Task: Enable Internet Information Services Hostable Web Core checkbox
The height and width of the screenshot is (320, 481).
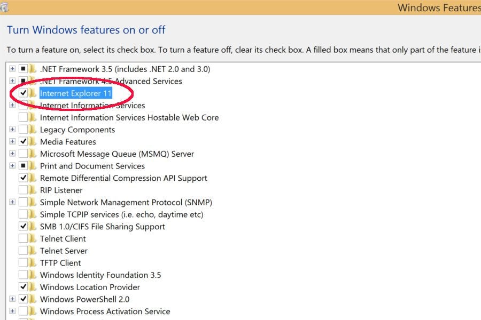Action: (x=24, y=117)
